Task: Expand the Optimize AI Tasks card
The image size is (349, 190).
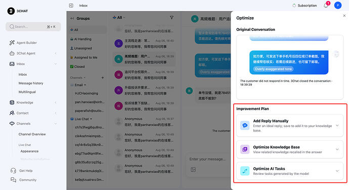Action: (337, 171)
